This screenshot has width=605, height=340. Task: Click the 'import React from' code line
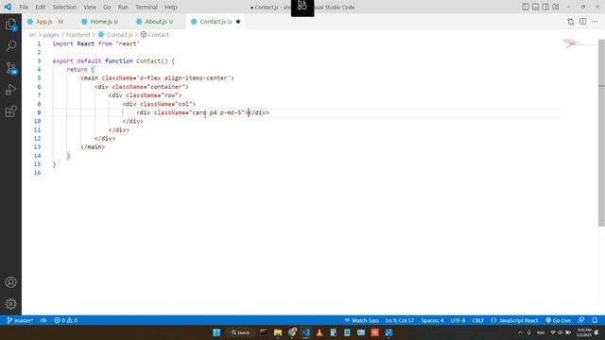pyautogui.click(x=95, y=43)
